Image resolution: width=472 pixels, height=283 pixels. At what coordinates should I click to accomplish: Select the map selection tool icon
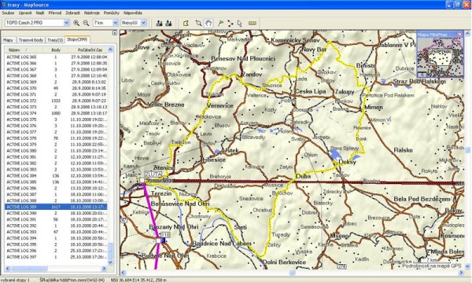point(186,23)
